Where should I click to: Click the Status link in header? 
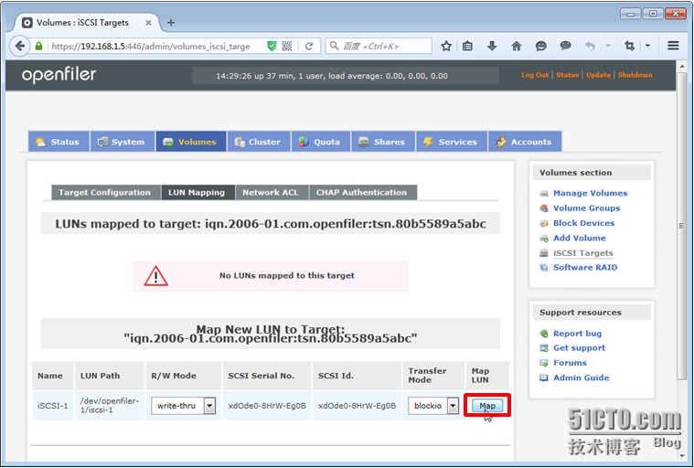(x=568, y=75)
